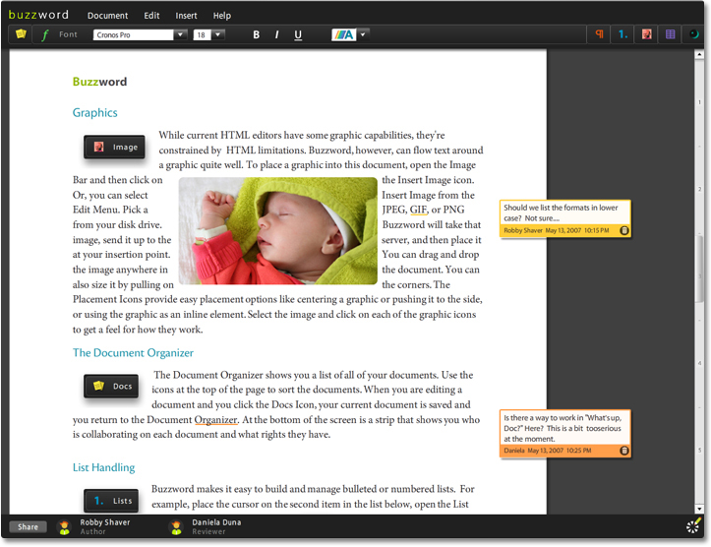The width and height of the screenshot is (711, 547).
Task: Select the Font tool italic f icon
Action: 45,34
